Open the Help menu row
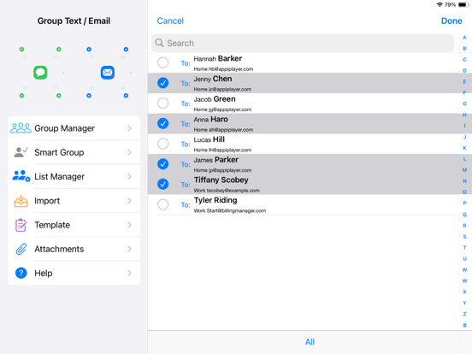The height and width of the screenshot is (354, 472). tap(74, 273)
